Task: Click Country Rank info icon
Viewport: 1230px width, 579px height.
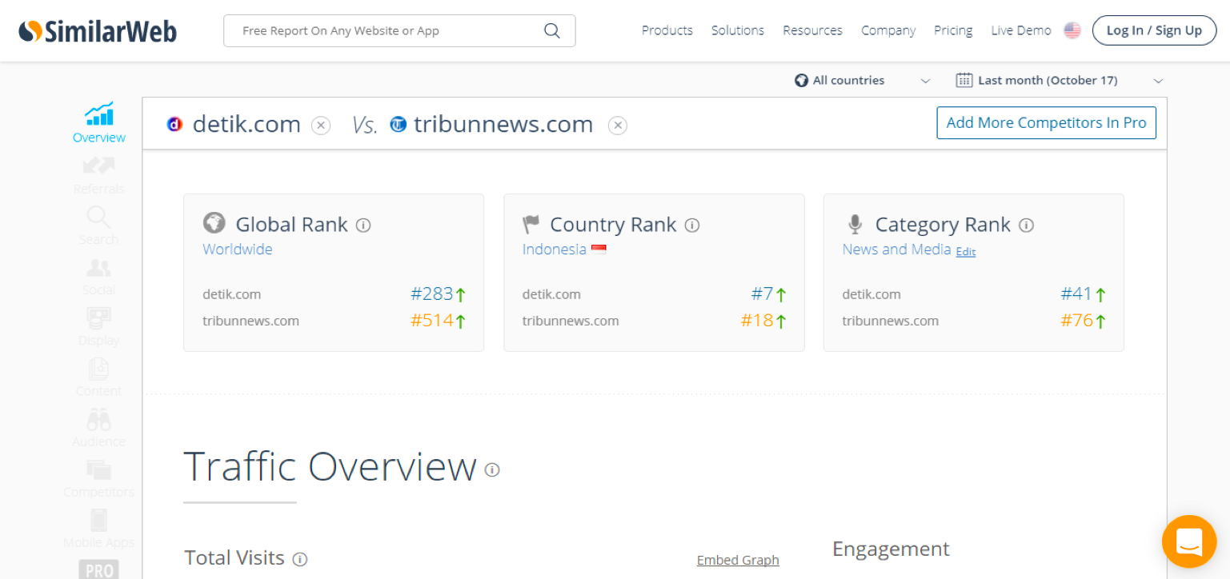Action: (x=692, y=226)
